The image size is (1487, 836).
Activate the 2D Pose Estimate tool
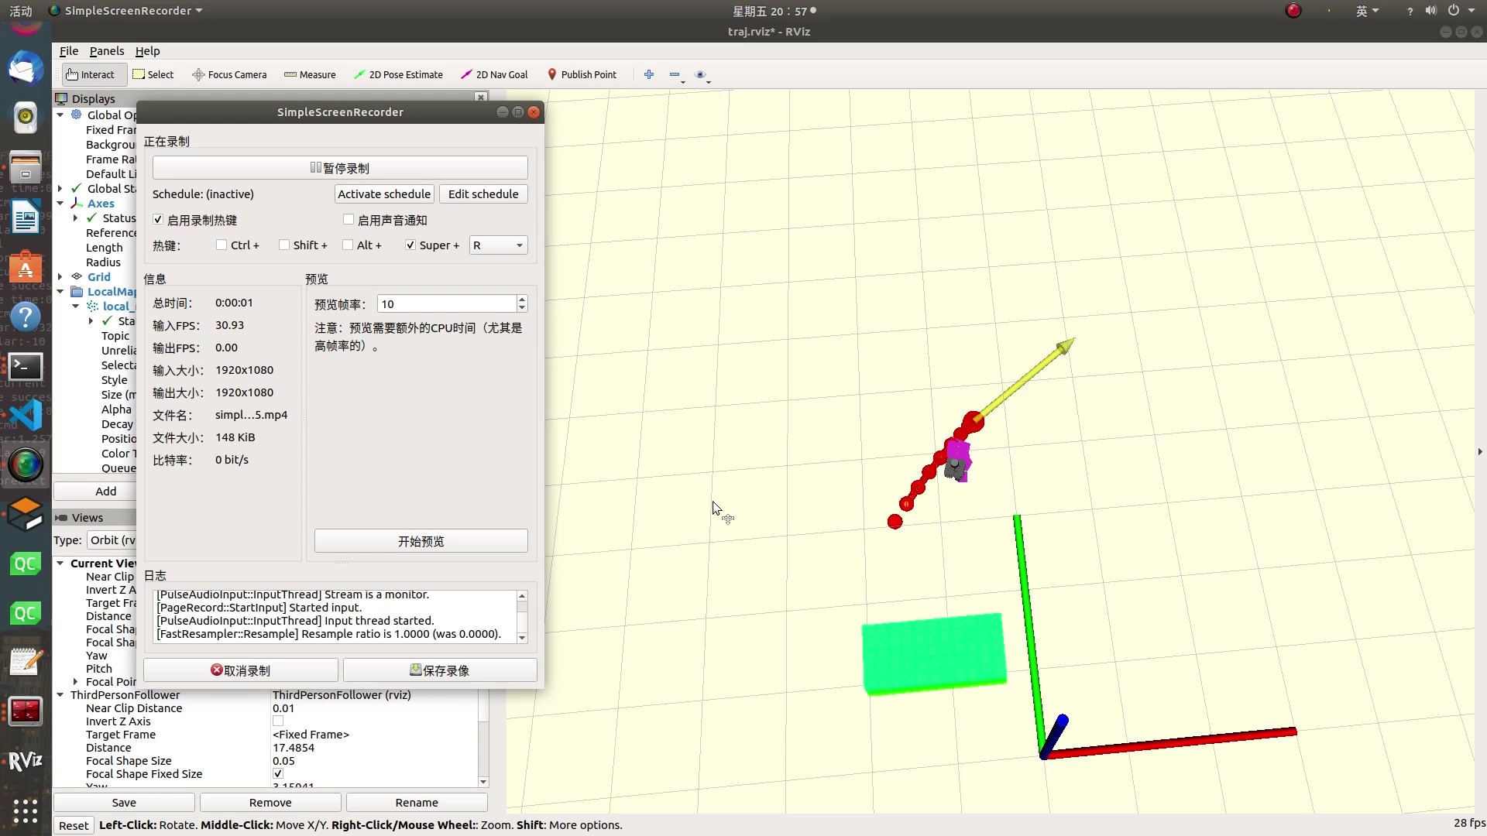coord(398,75)
